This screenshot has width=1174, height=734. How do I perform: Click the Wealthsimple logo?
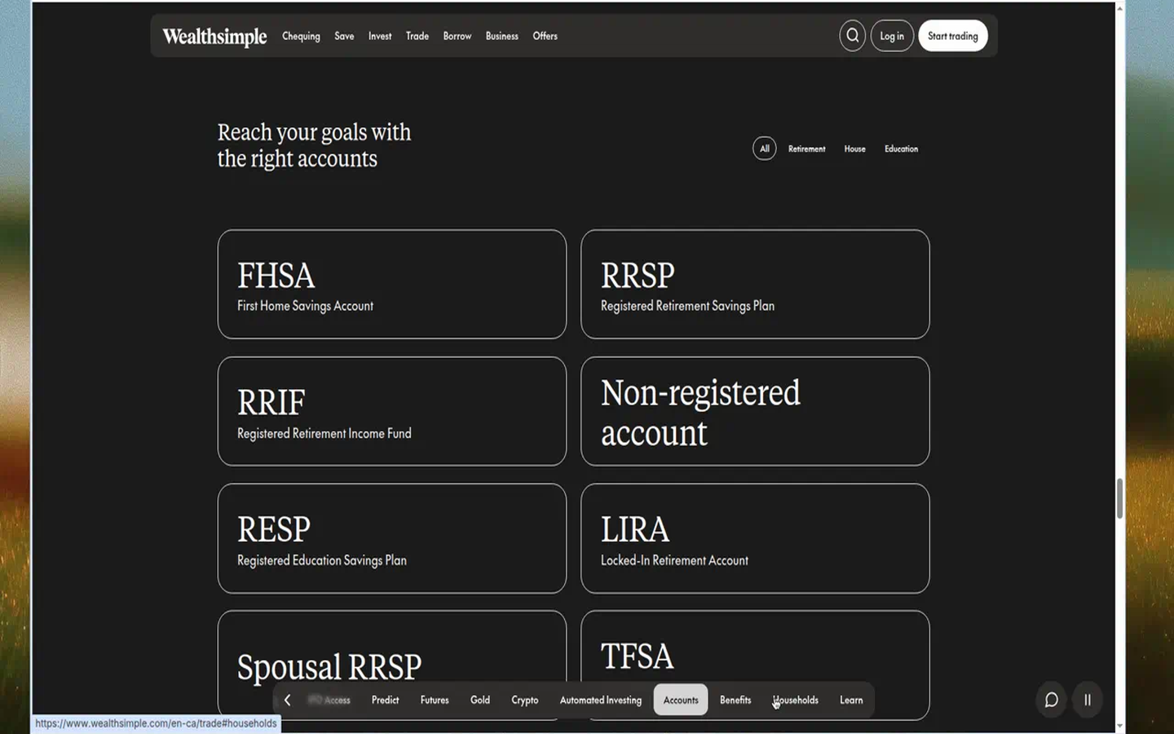214,37
